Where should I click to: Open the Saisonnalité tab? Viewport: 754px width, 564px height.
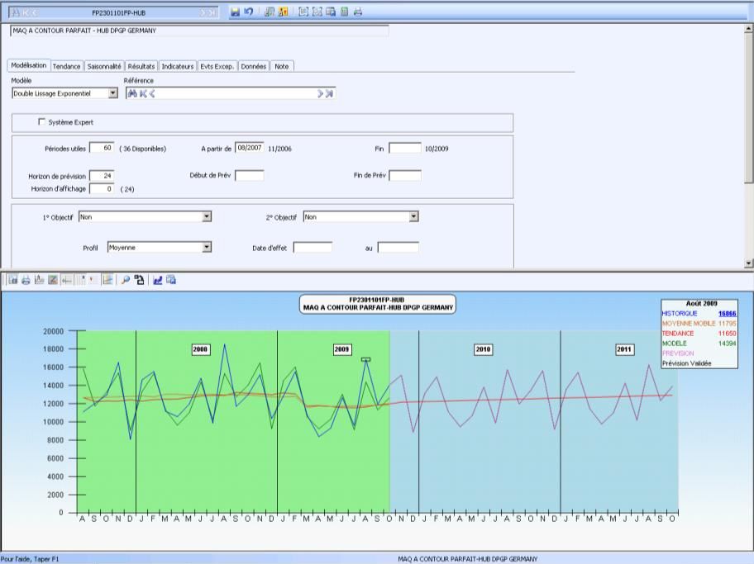[104, 66]
